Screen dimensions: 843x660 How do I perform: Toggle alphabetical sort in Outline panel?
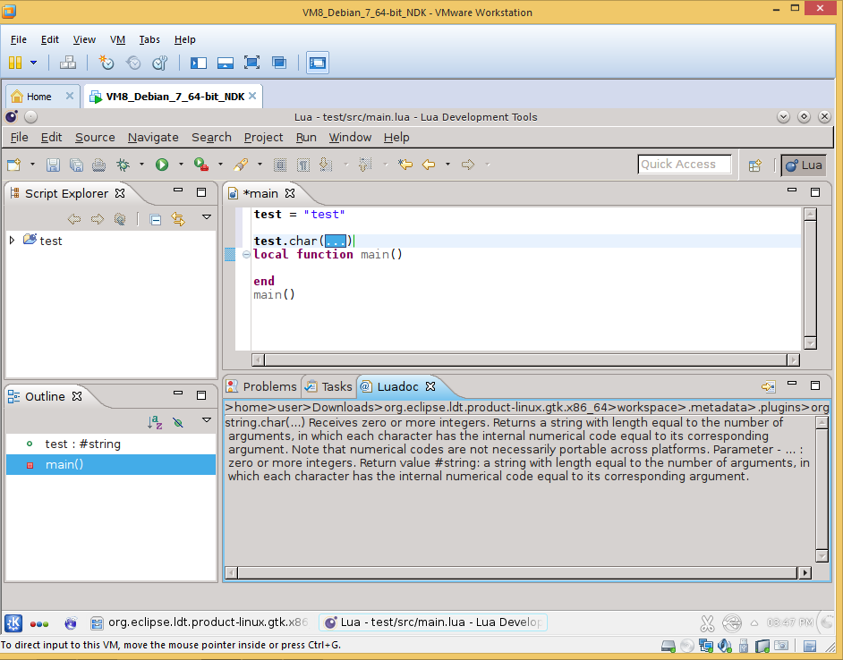point(155,422)
